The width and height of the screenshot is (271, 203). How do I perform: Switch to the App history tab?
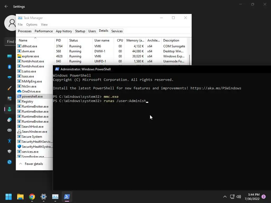(64, 31)
